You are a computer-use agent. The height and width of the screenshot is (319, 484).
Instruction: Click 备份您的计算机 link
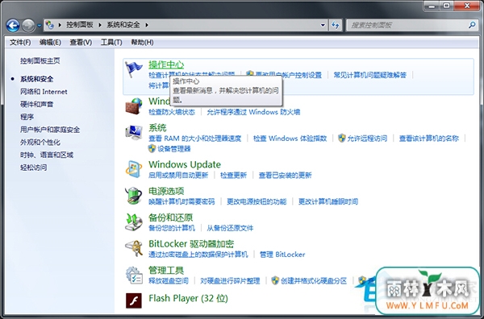(x=172, y=228)
